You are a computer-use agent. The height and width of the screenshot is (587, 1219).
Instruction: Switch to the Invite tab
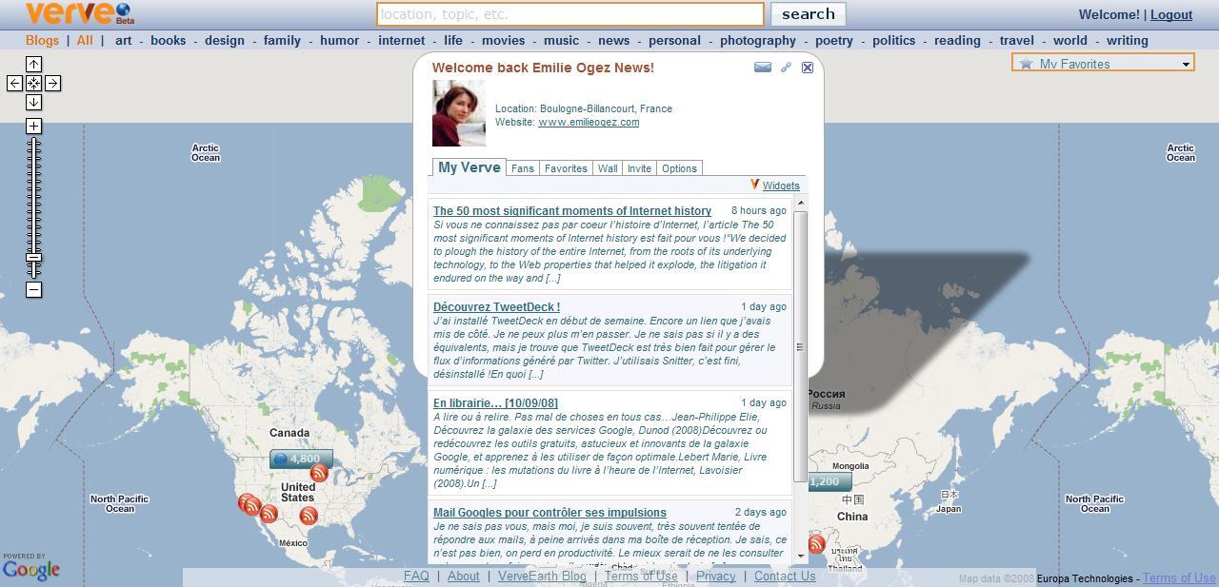[x=639, y=168]
